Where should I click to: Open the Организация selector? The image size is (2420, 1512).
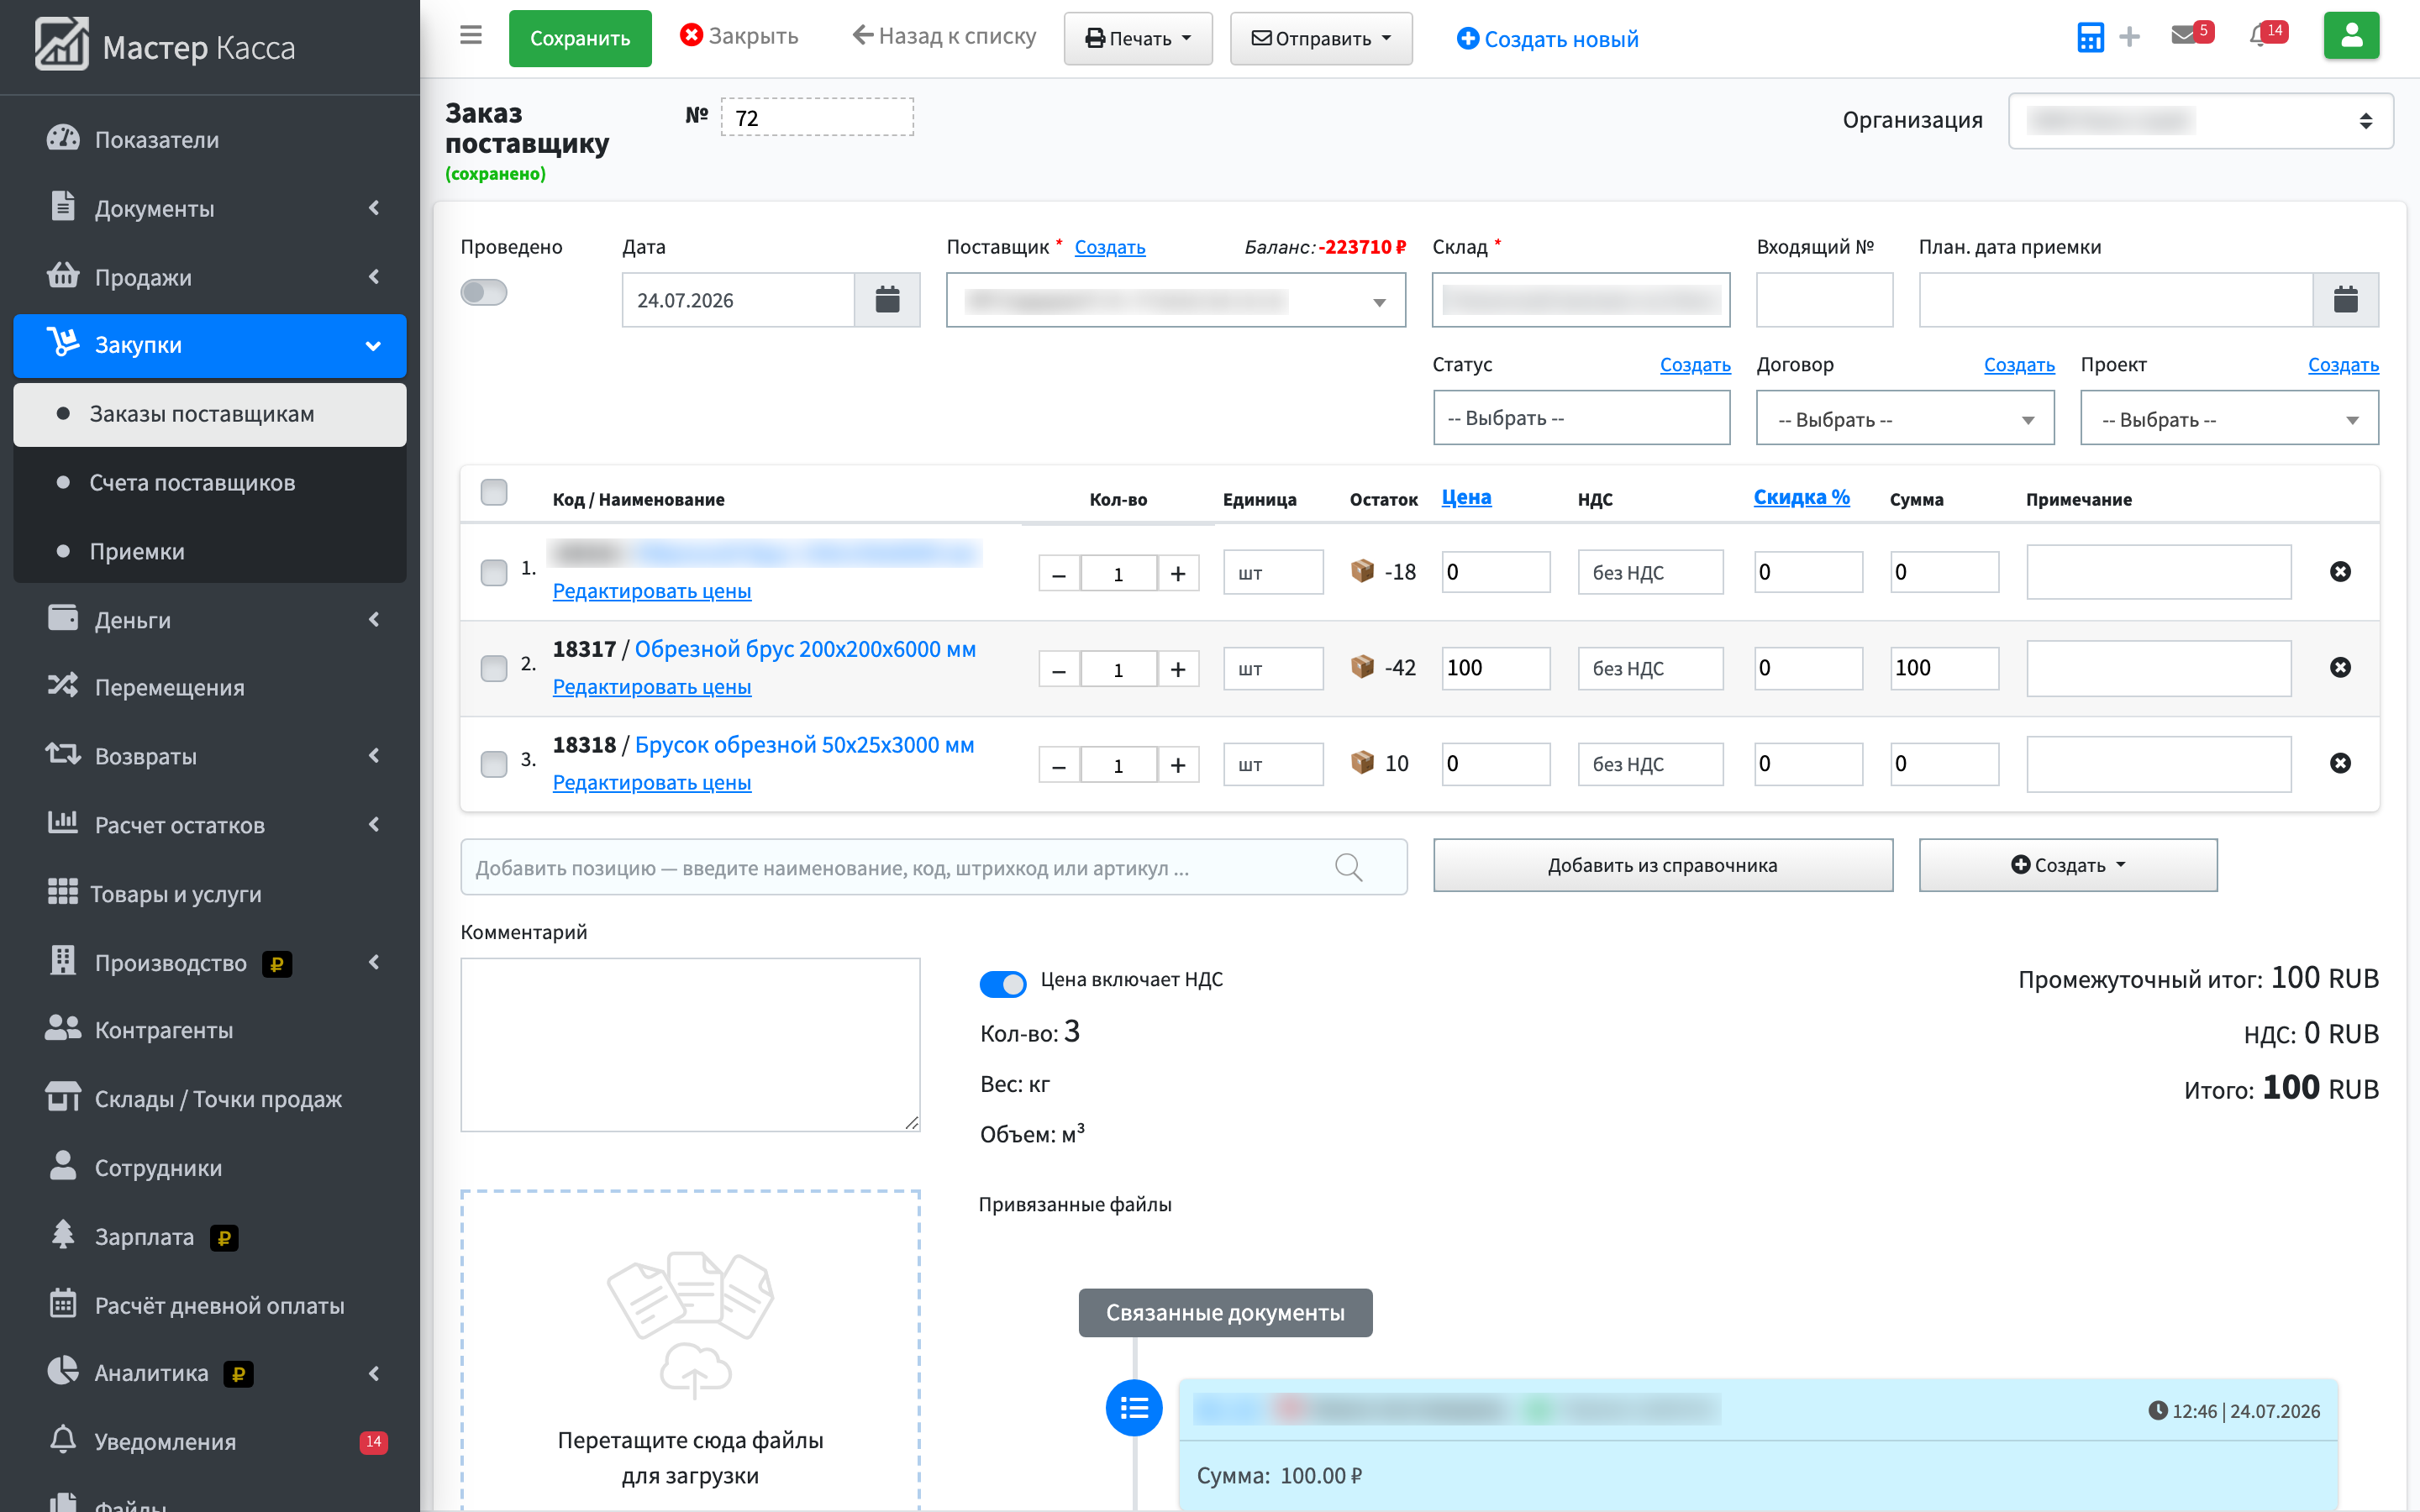point(2200,121)
